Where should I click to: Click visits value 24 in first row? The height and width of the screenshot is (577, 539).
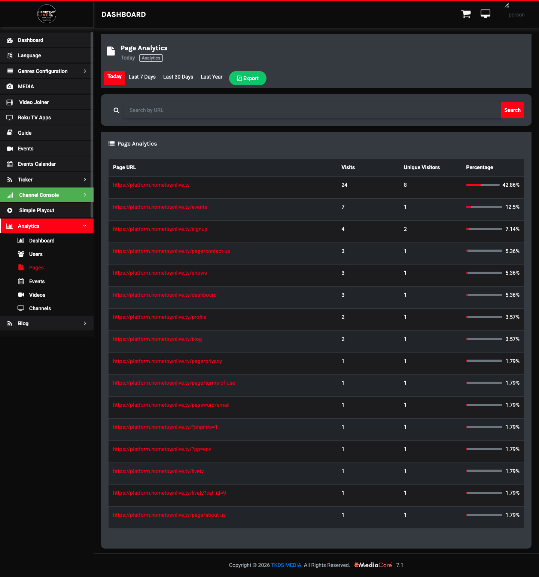(344, 185)
